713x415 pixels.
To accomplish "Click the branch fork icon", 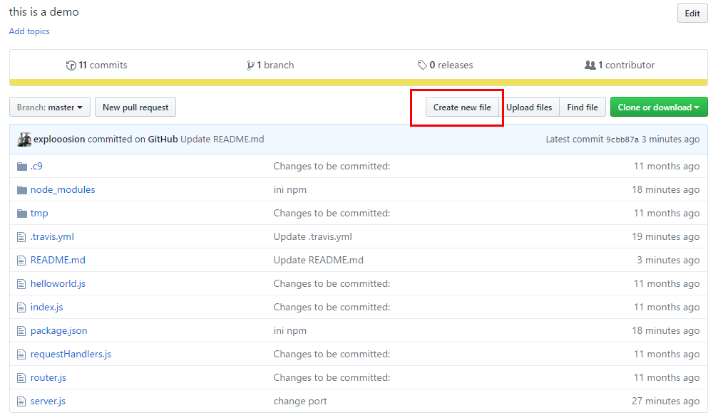I will pos(250,65).
